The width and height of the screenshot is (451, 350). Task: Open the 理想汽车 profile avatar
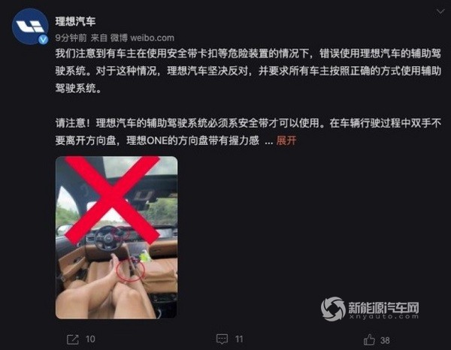pos(30,26)
